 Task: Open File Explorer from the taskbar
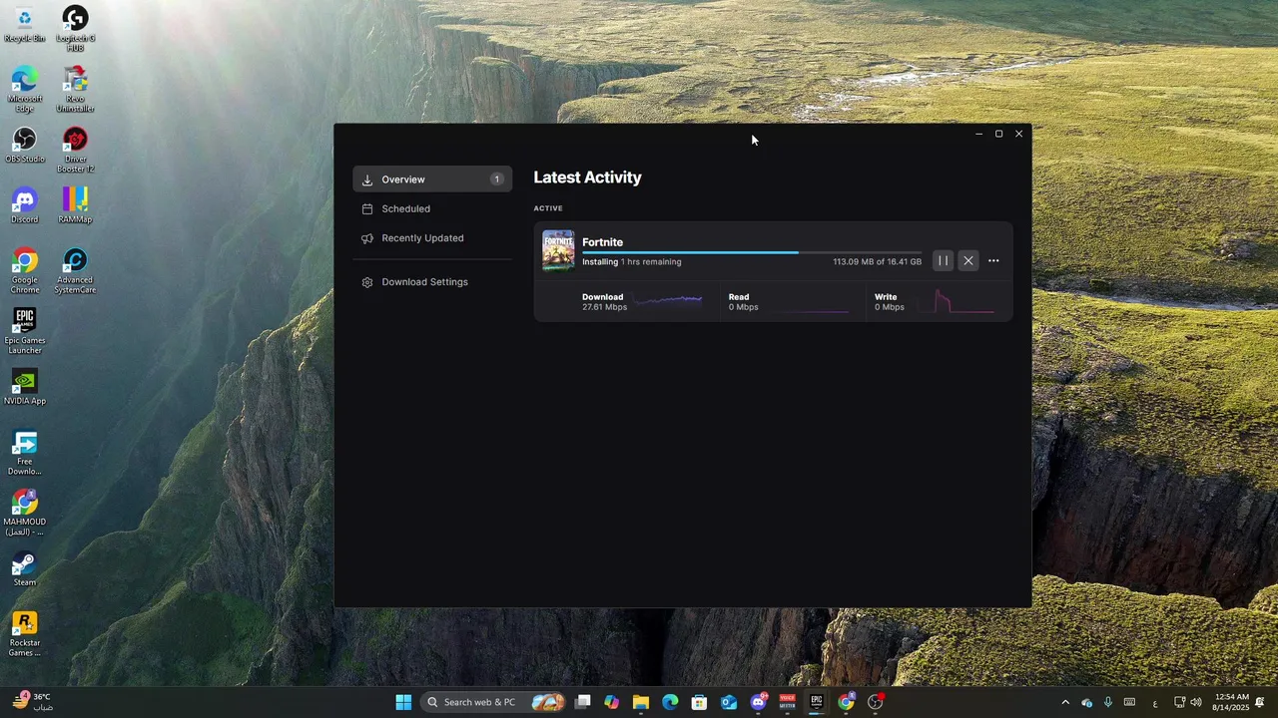pos(641,702)
